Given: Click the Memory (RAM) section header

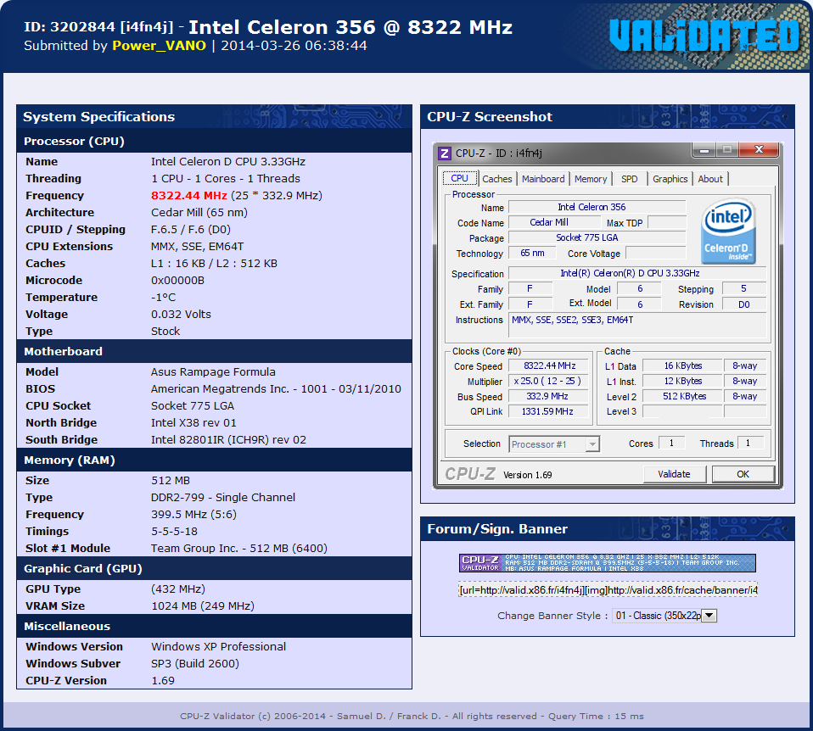Looking at the screenshot, I should [214, 460].
